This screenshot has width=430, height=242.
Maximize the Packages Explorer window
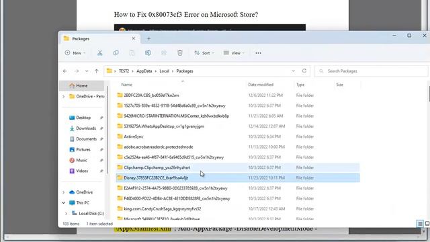pyautogui.click(x=409, y=36)
